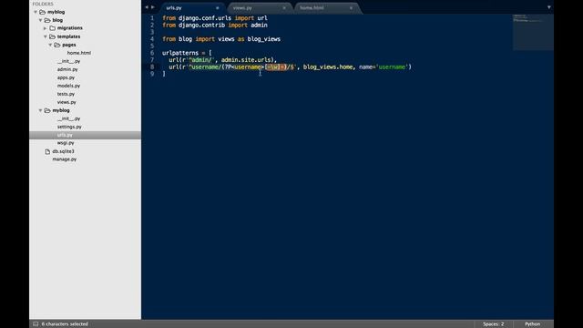
Task: Open home.html in the sidebar
Action: click(79, 53)
